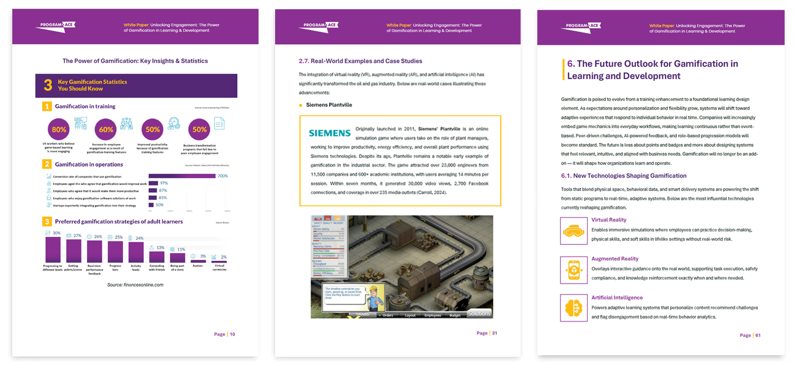Click the Program-Ace logo on page 10
This screenshot has height=365, width=794.
coord(56,26)
